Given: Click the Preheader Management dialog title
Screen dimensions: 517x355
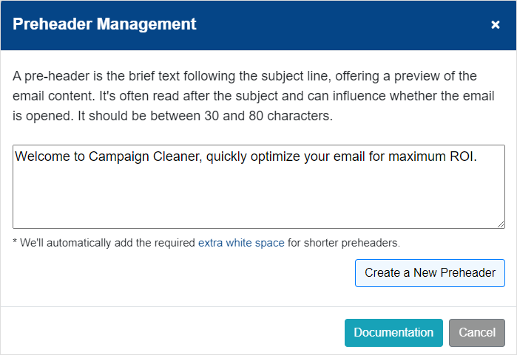Looking at the screenshot, I should 104,24.
